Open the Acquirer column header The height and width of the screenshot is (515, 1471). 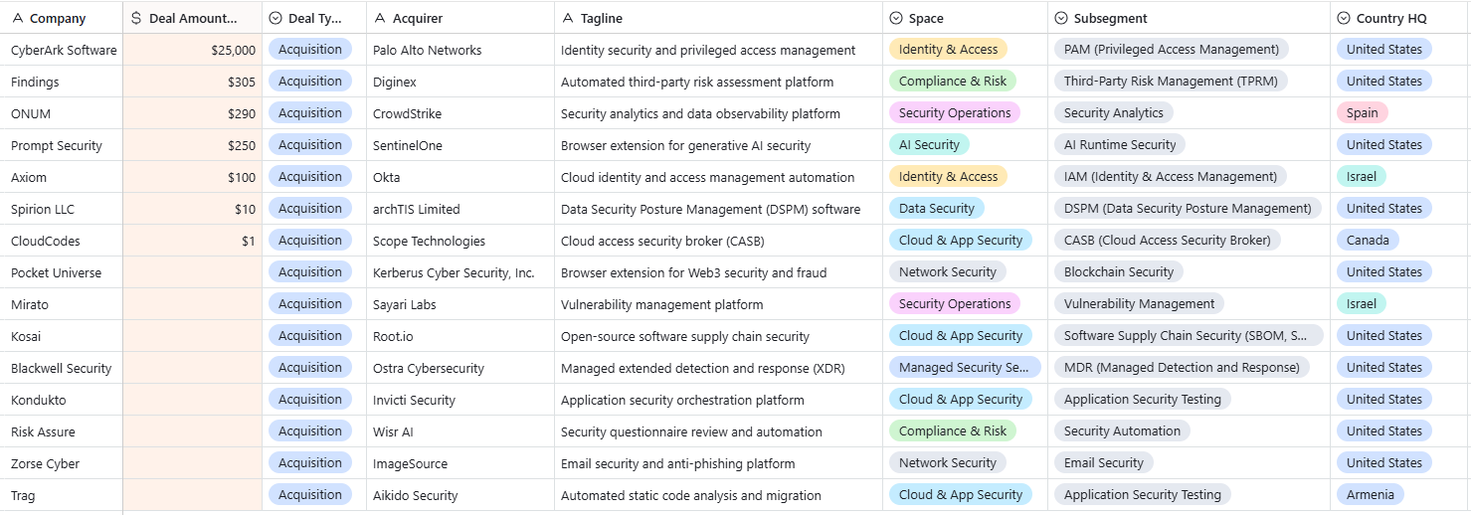coord(460,18)
